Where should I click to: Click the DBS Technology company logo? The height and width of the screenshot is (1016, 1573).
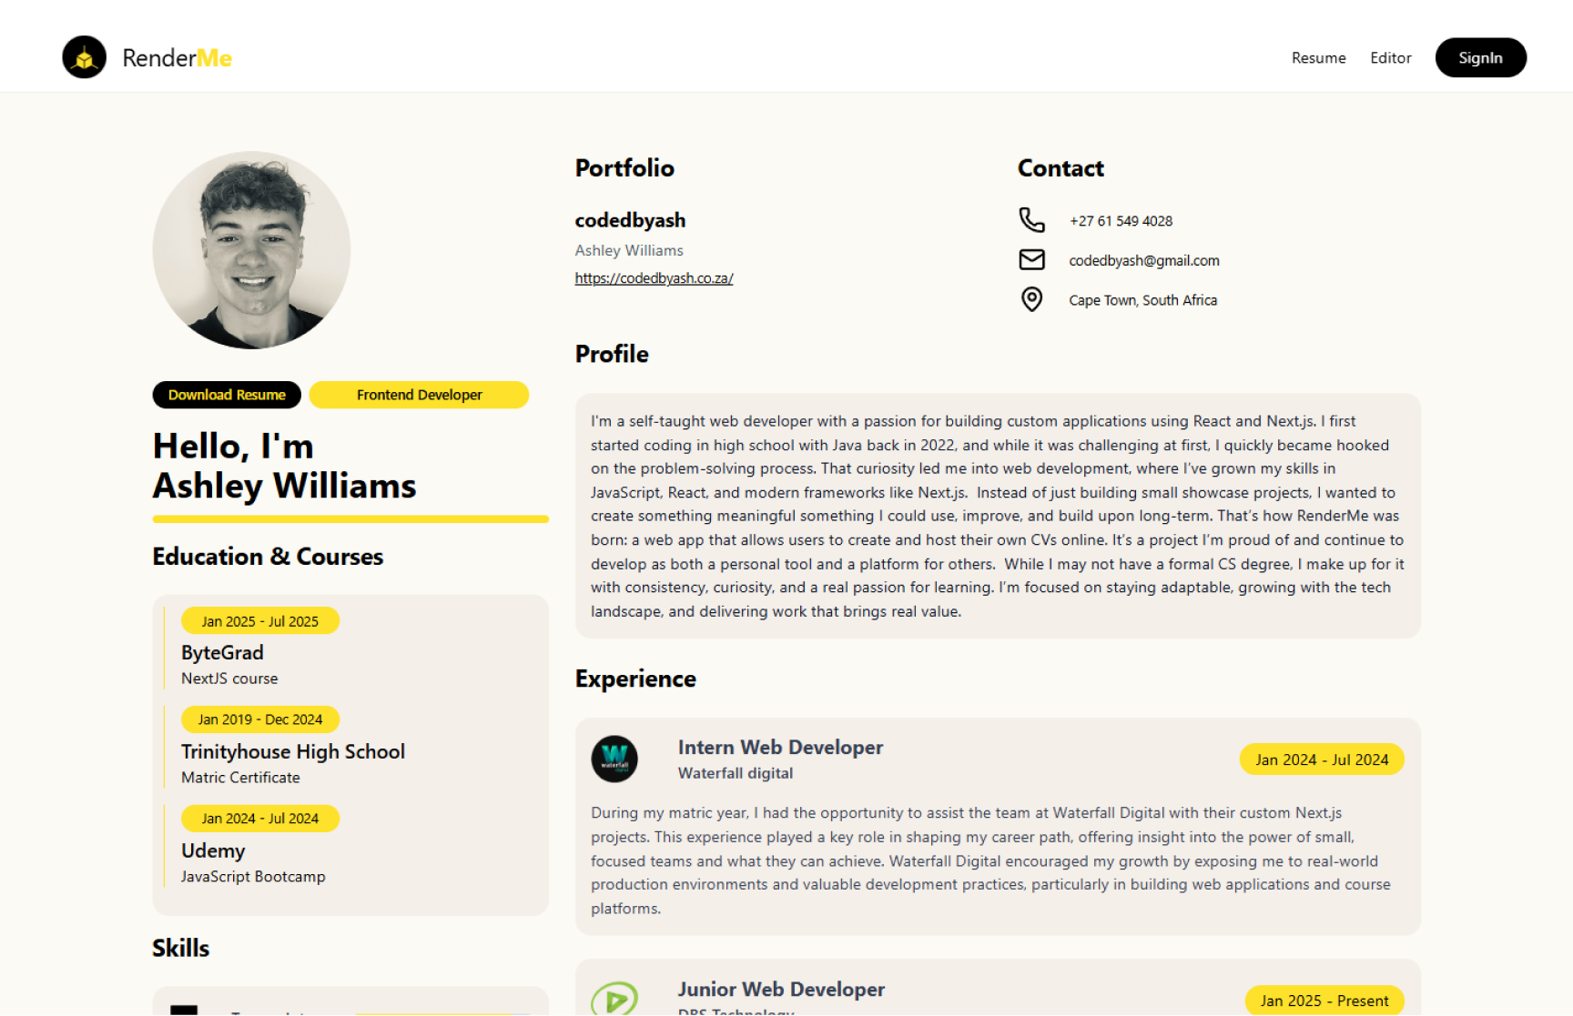[614, 999]
